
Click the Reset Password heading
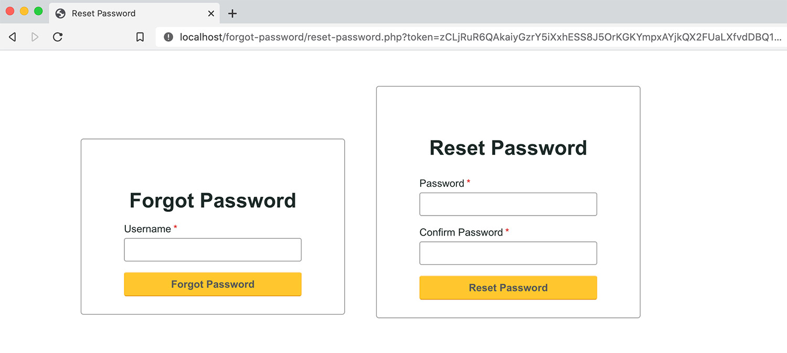pyautogui.click(x=508, y=148)
